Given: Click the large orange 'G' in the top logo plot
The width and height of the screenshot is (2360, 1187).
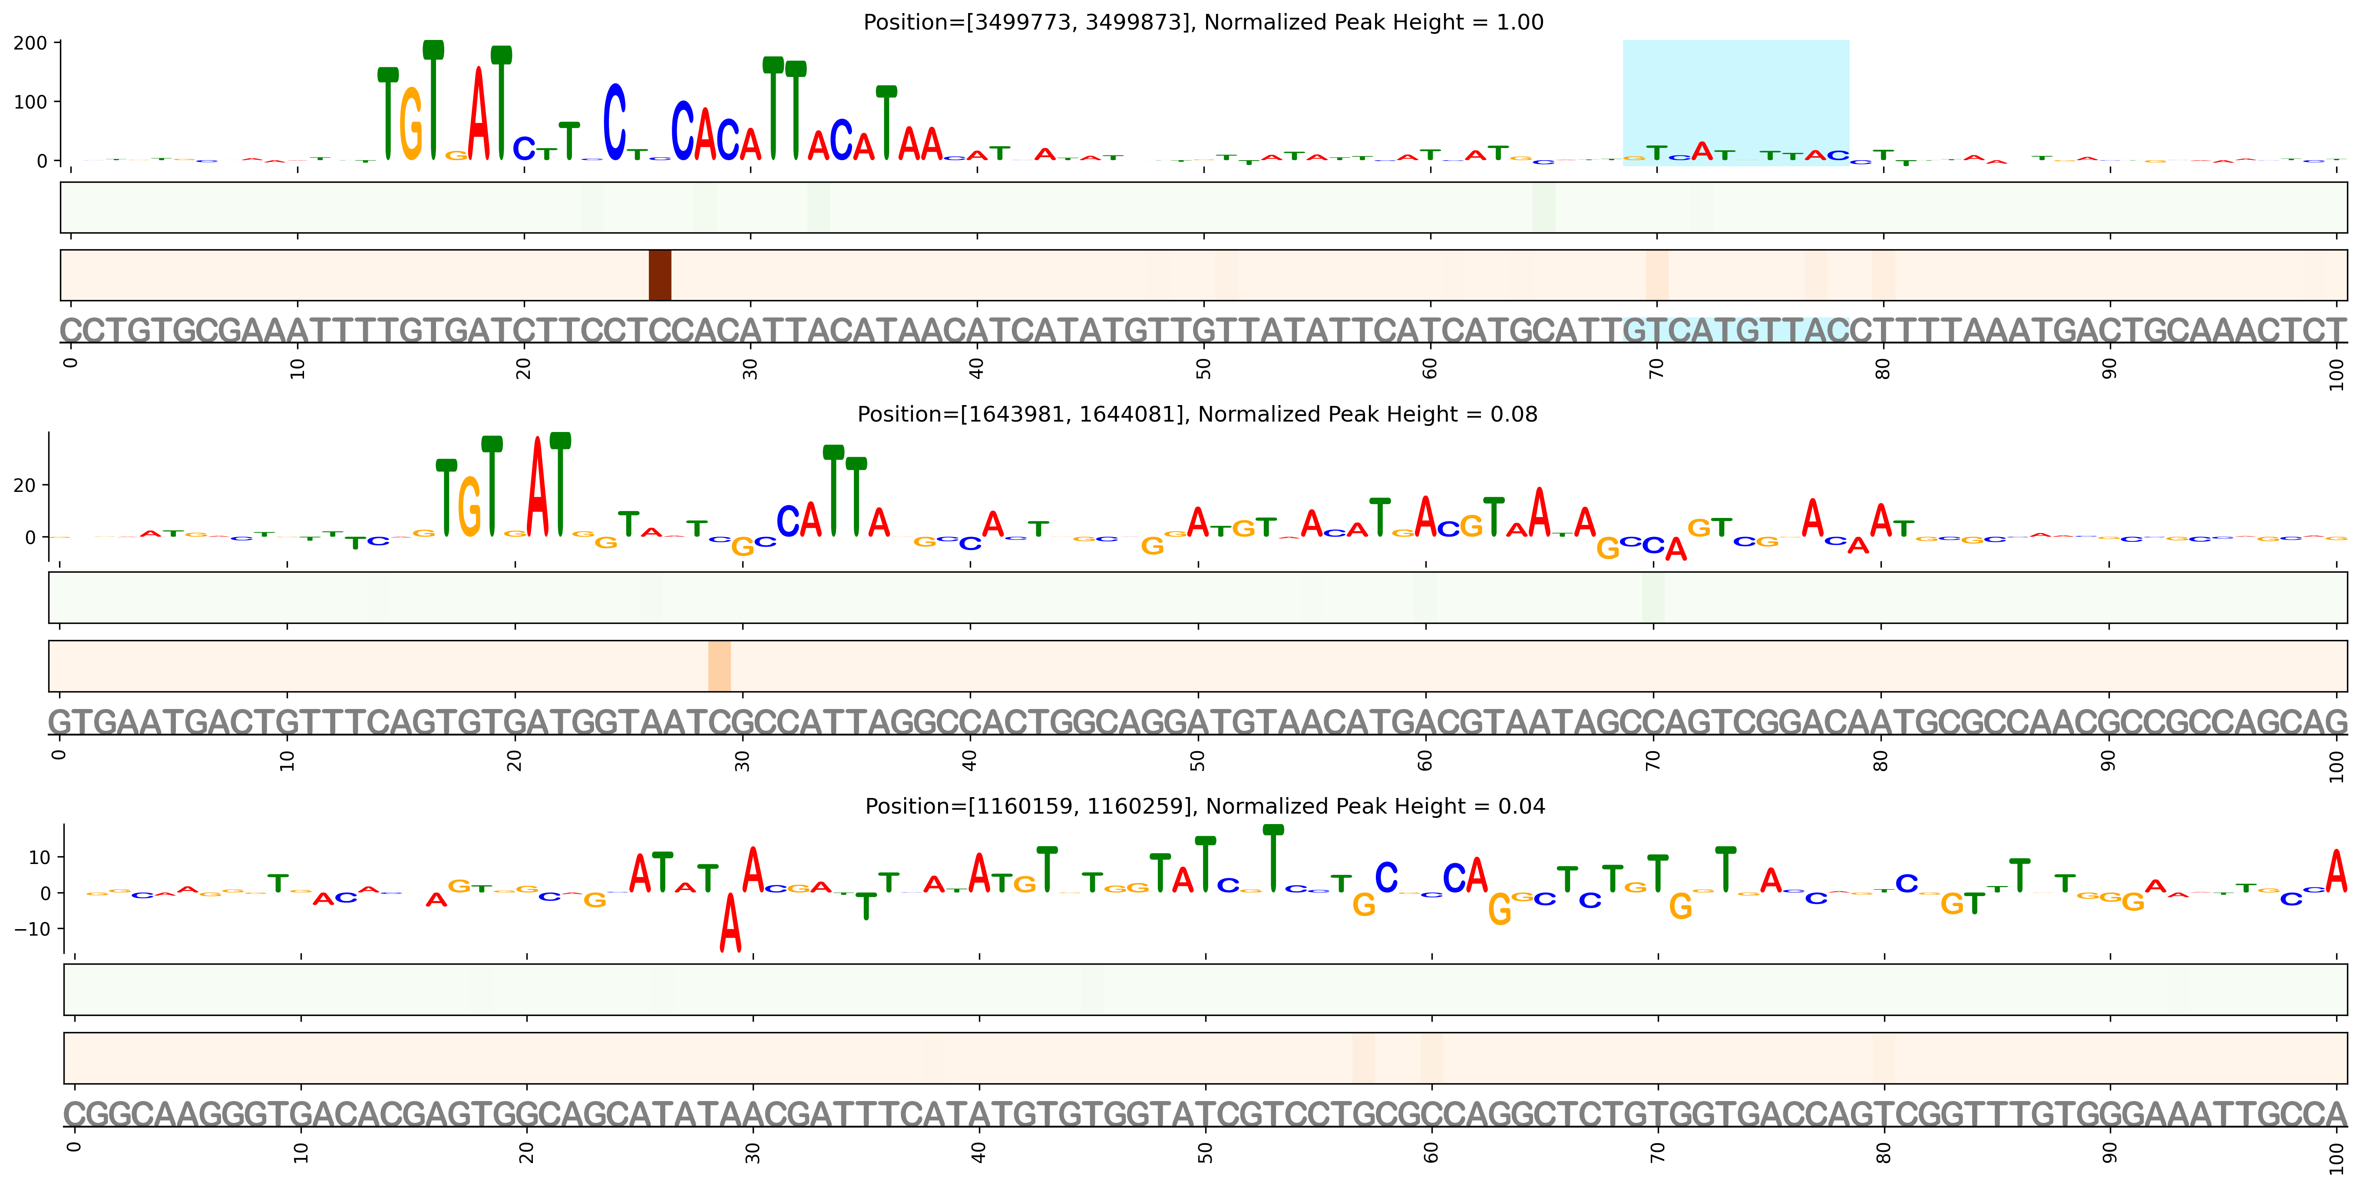Looking at the screenshot, I should point(411,124).
